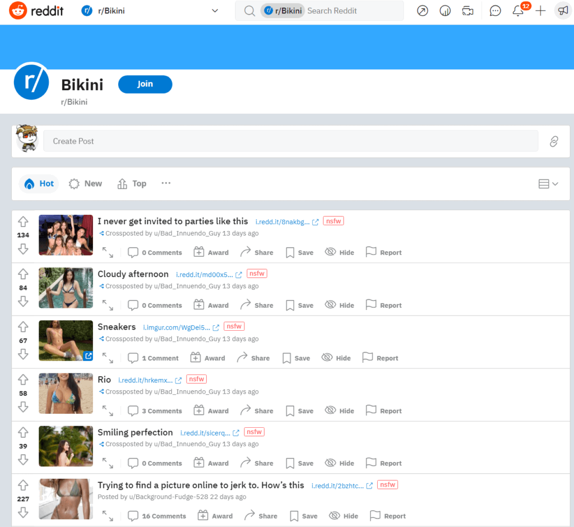Click the megaphone advertise icon
The width and height of the screenshot is (574, 527).
coord(563,11)
